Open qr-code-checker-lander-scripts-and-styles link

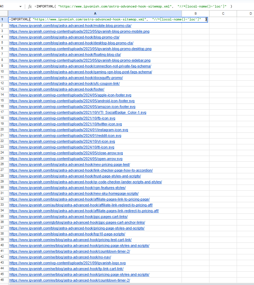(86, 182)
